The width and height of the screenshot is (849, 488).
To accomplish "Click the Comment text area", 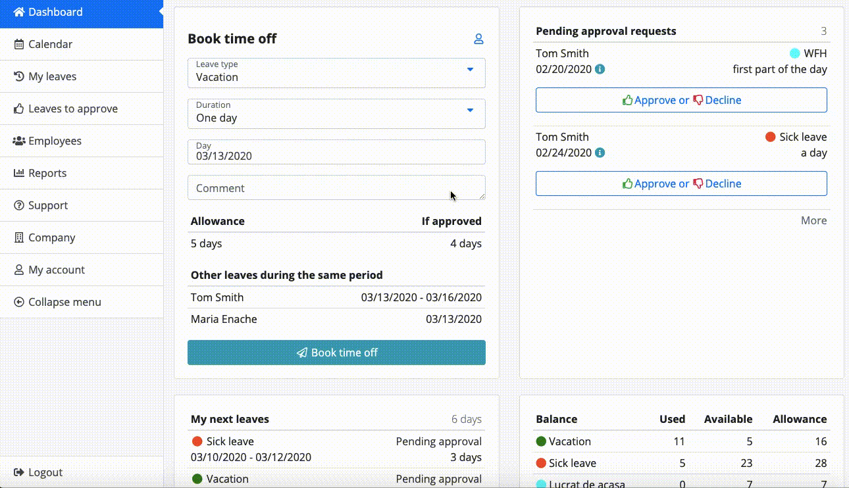I will pos(336,187).
